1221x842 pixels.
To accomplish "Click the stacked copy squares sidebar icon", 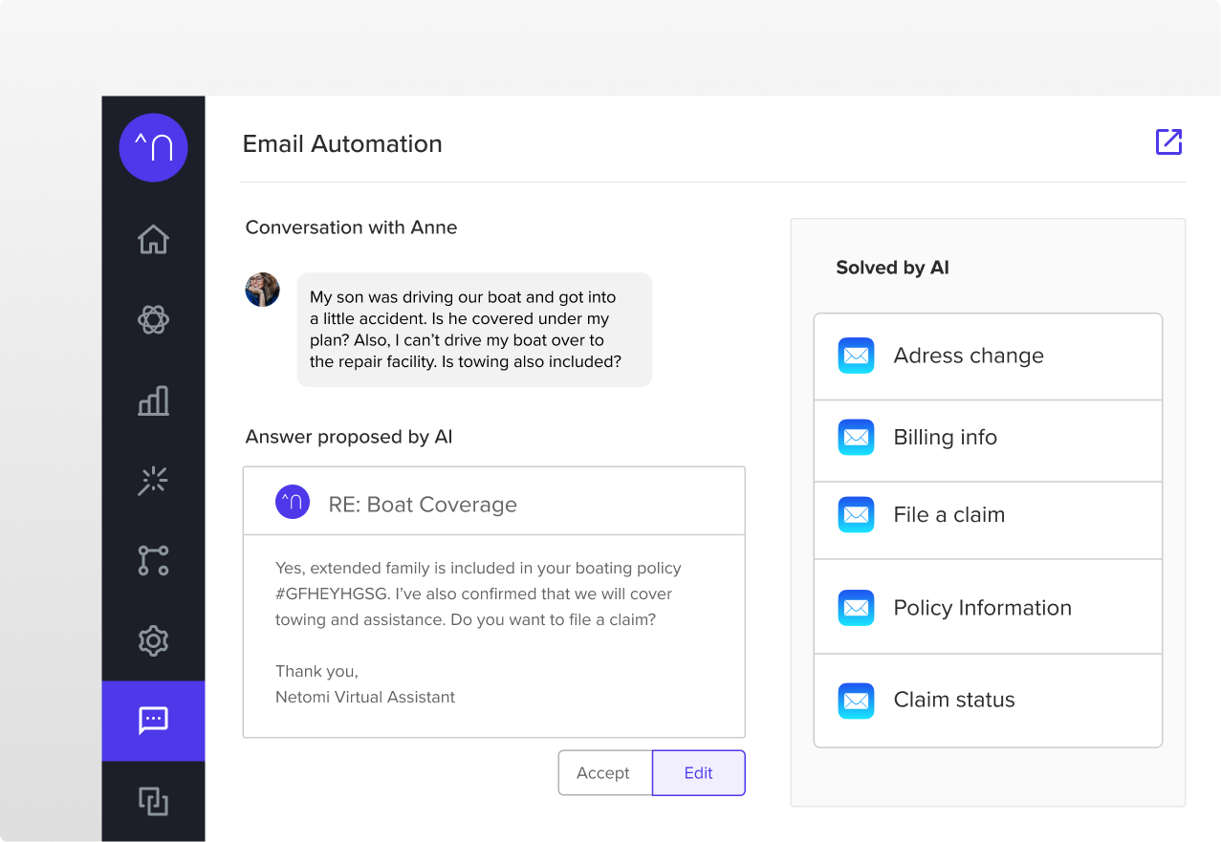I will (x=153, y=801).
